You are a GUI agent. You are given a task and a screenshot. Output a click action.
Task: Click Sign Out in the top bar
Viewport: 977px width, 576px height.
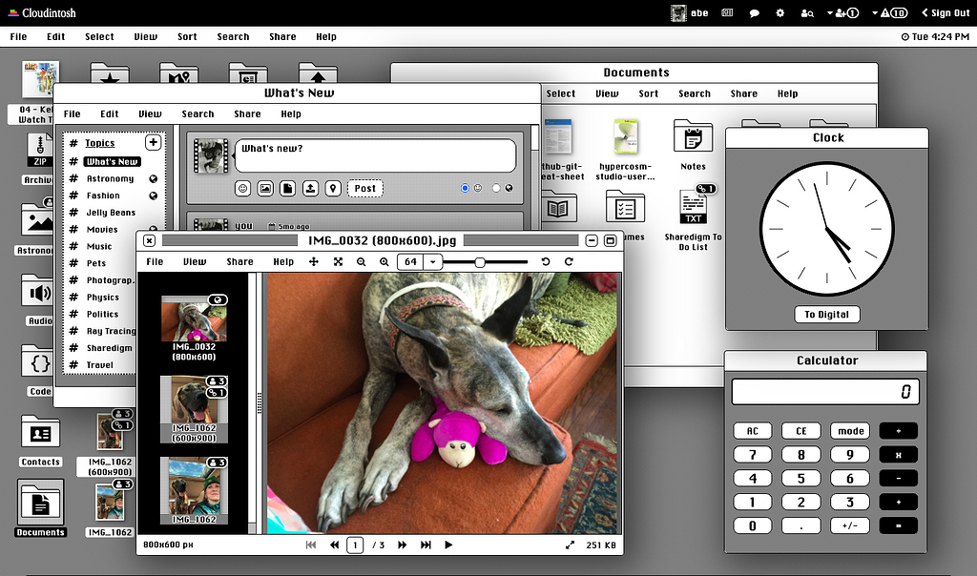[x=946, y=13]
